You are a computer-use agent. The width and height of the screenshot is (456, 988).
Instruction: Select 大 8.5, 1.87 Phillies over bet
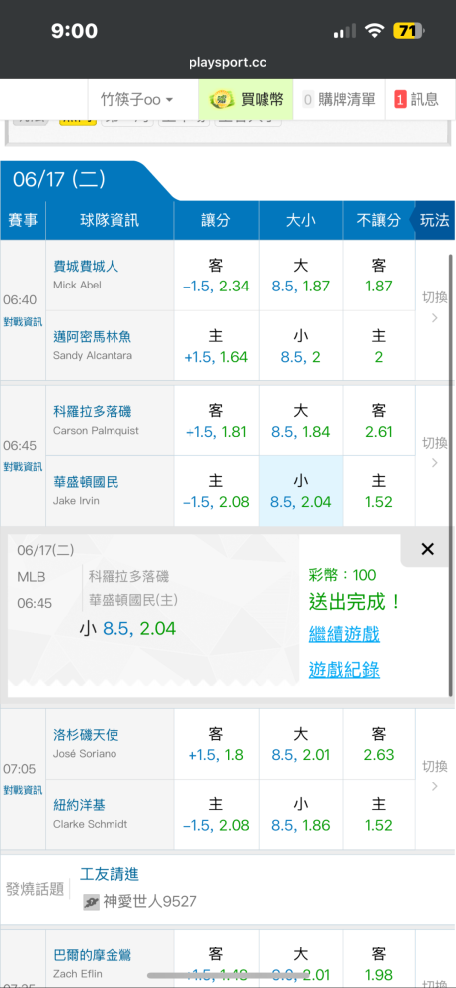(x=301, y=276)
